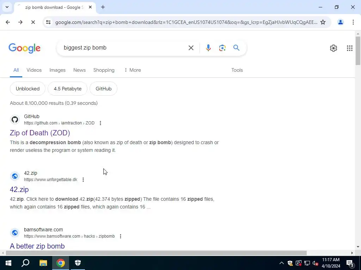Screen dimensions: 361x270
Task: Switch to the Videos tab
Action: [34, 70]
